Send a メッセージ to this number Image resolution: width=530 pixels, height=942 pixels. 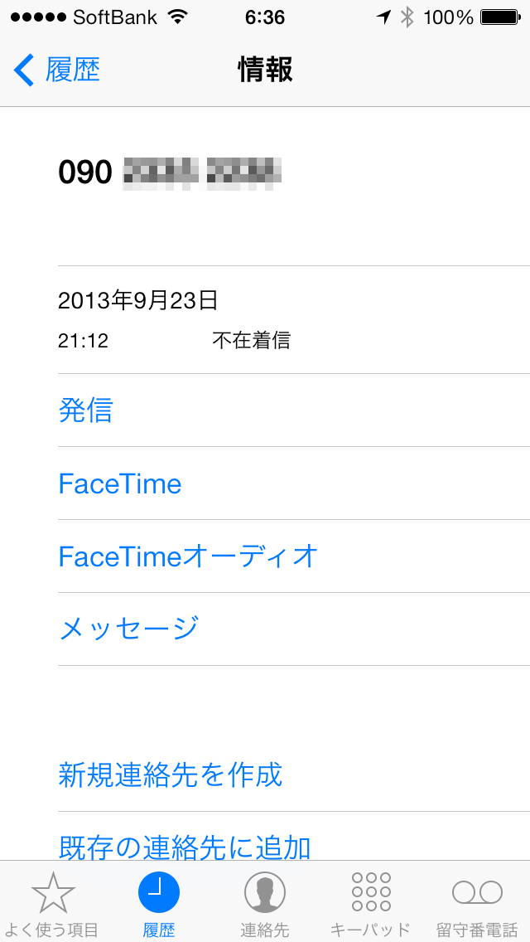coord(128,629)
